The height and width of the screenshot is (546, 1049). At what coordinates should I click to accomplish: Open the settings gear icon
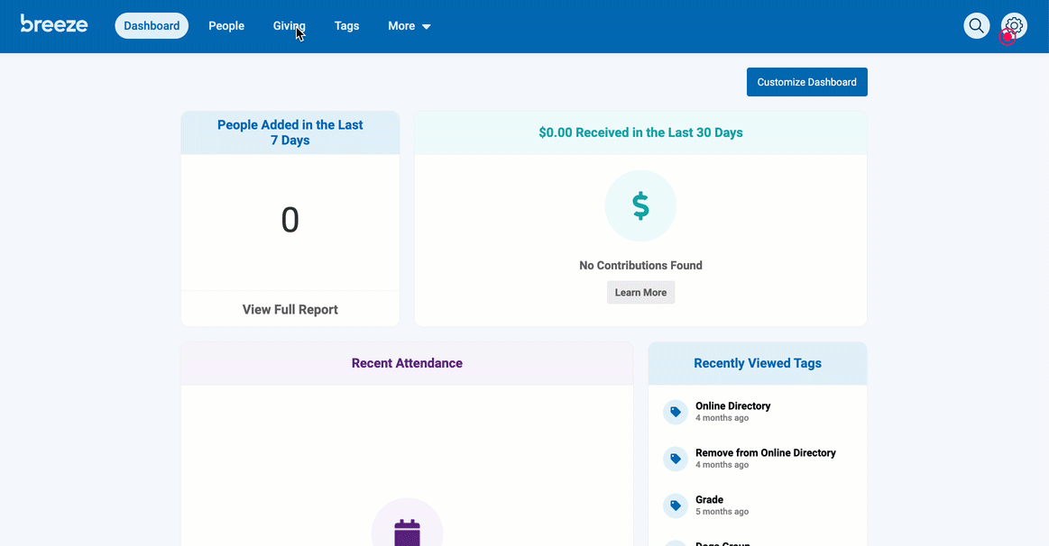pyautogui.click(x=1014, y=26)
